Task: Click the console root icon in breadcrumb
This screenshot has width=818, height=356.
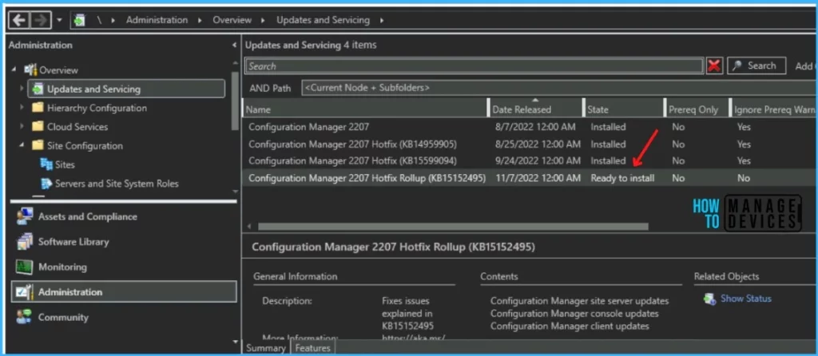Action: click(x=79, y=20)
